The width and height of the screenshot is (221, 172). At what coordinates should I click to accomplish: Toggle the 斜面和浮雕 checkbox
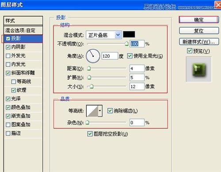pyautogui.click(x=8, y=73)
